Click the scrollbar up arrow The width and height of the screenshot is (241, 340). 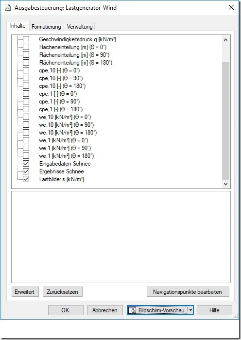click(x=225, y=40)
